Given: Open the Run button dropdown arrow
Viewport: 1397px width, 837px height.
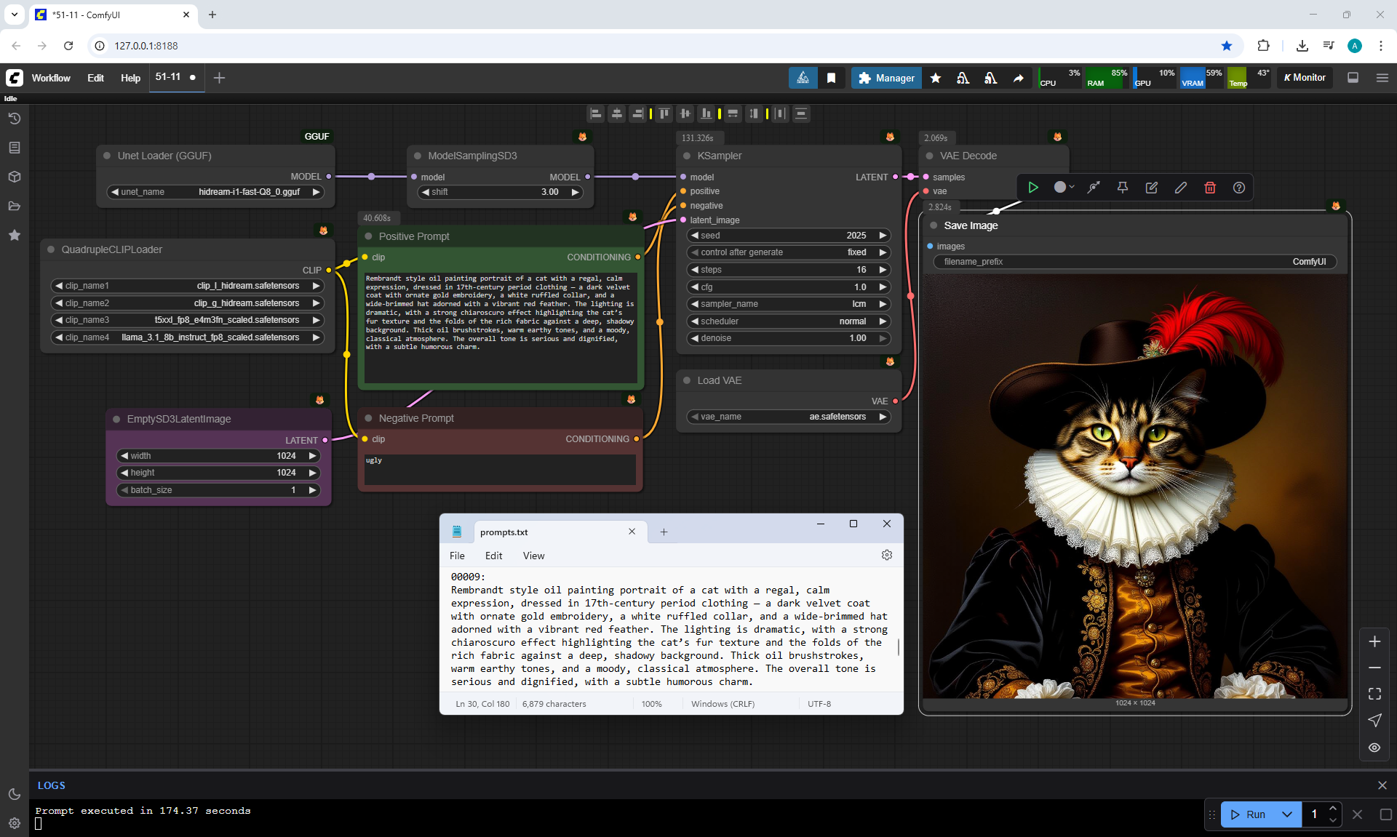Looking at the screenshot, I should click(x=1287, y=814).
